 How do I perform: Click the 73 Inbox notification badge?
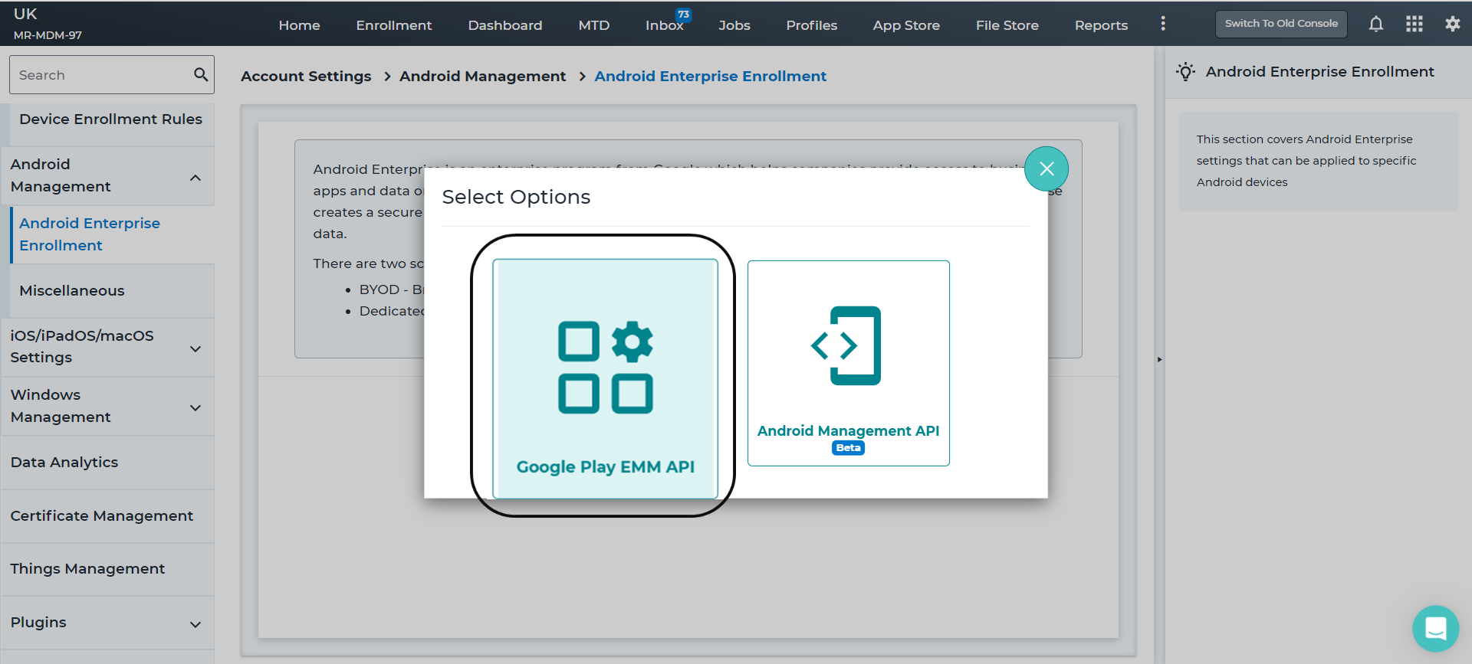tap(683, 15)
